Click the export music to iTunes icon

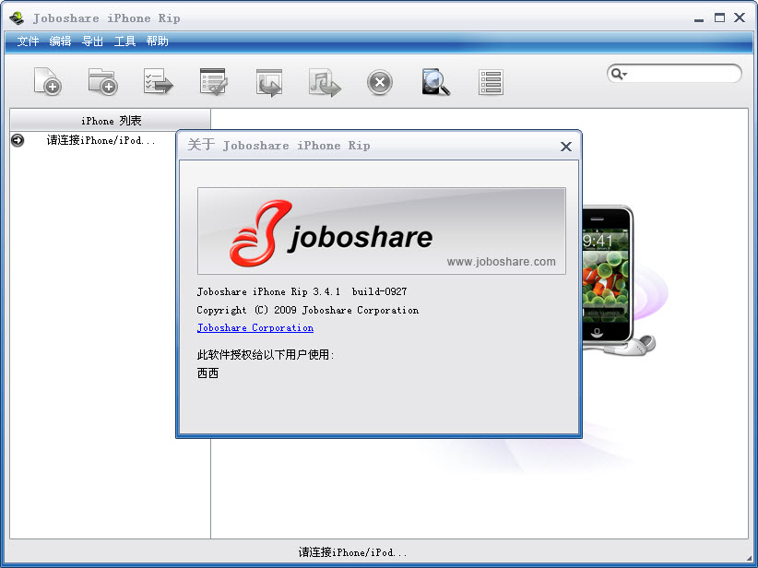tap(325, 82)
